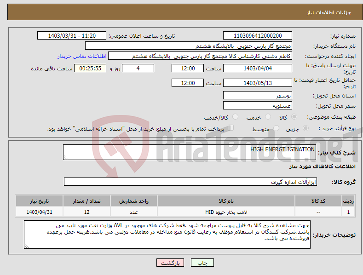Click the need number field 1103096412000200
Image resolution: width=363 pixels, height=275 pixels.
[x=258, y=36]
